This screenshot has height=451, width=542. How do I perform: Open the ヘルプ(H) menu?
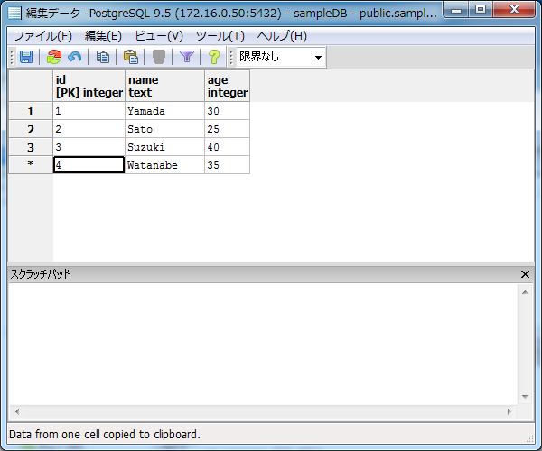282,36
